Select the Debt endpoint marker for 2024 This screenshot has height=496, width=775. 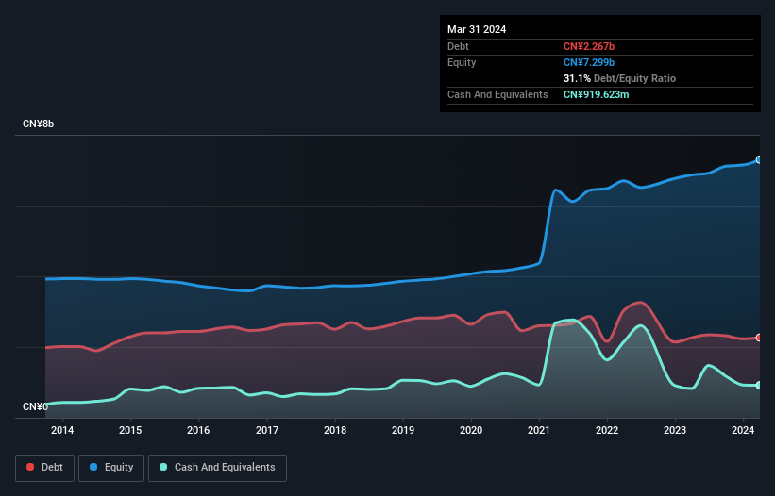pos(759,338)
